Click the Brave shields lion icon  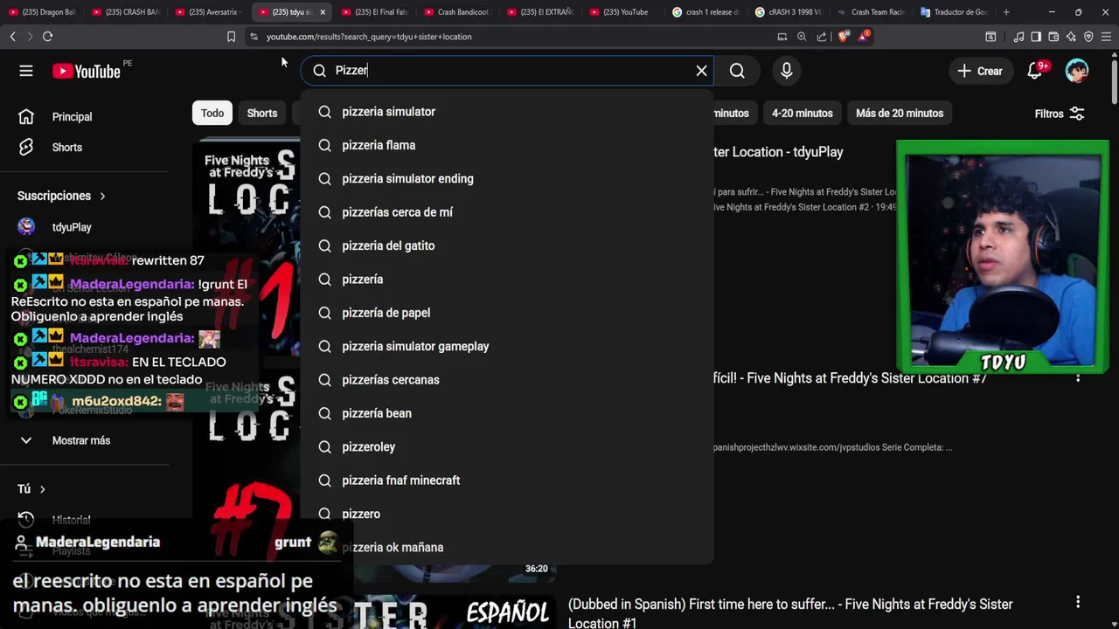843,37
